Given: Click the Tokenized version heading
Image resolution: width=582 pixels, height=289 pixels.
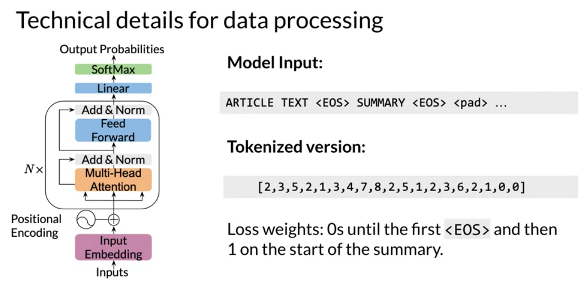Looking at the screenshot, I should point(296,147).
